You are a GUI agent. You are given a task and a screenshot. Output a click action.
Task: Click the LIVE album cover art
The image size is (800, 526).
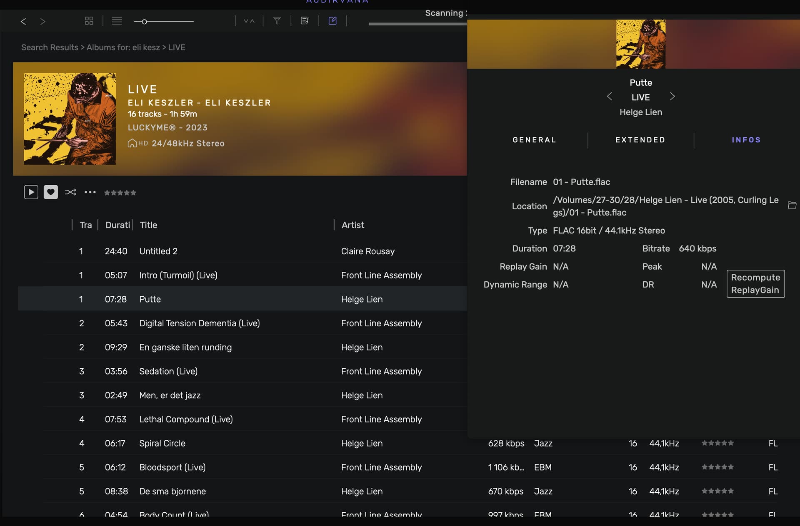tap(70, 119)
